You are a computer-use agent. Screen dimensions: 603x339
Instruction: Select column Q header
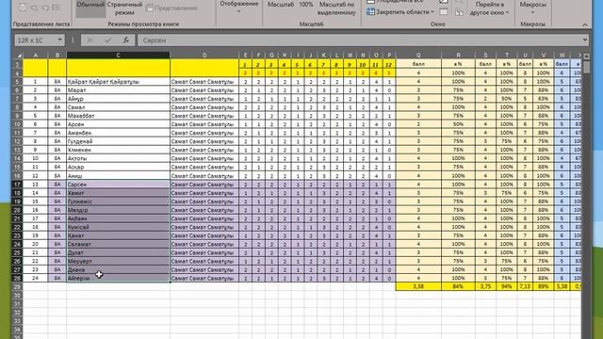coord(418,56)
